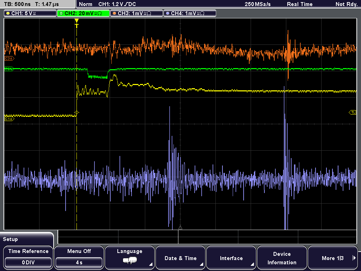Change the 0 DIV time reference value
This screenshot has height=271, width=361.
pyautogui.click(x=28, y=263)
